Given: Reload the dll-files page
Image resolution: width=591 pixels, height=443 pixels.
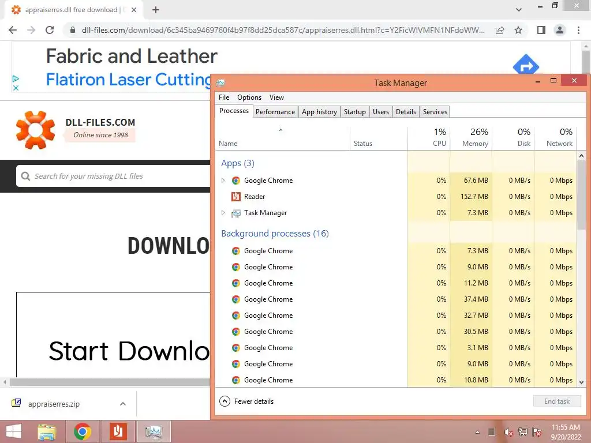Looking at the screenshot, I should 50,30.
